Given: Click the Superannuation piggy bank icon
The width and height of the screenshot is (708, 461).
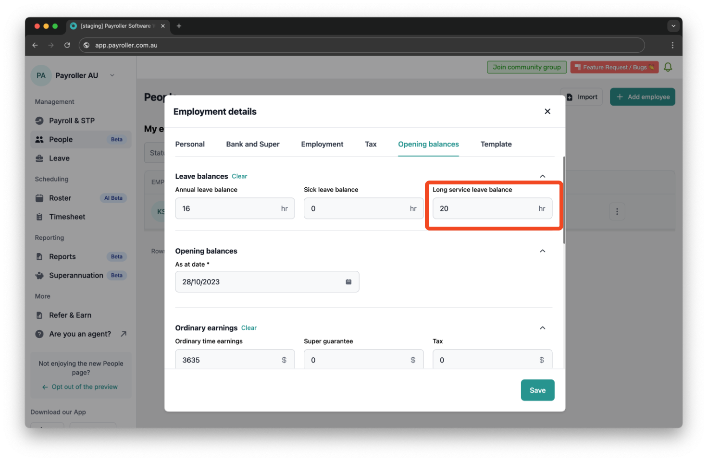Looking at the screenshot, I should 40,275.
